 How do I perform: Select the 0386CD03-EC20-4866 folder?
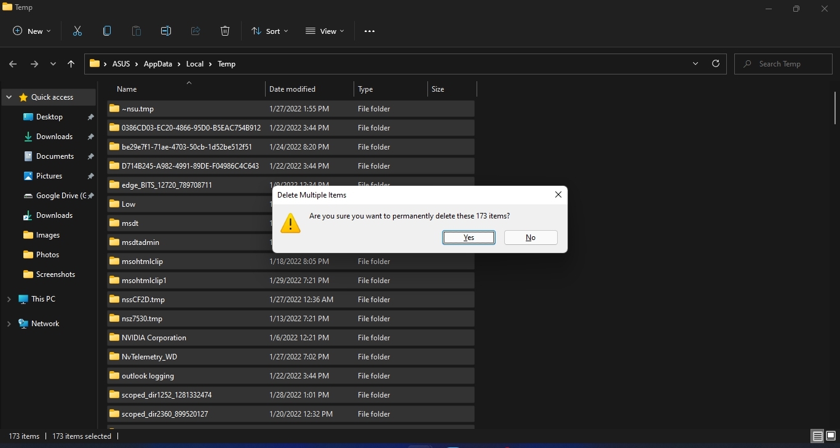pyautogui.click(x=291, y=127)
